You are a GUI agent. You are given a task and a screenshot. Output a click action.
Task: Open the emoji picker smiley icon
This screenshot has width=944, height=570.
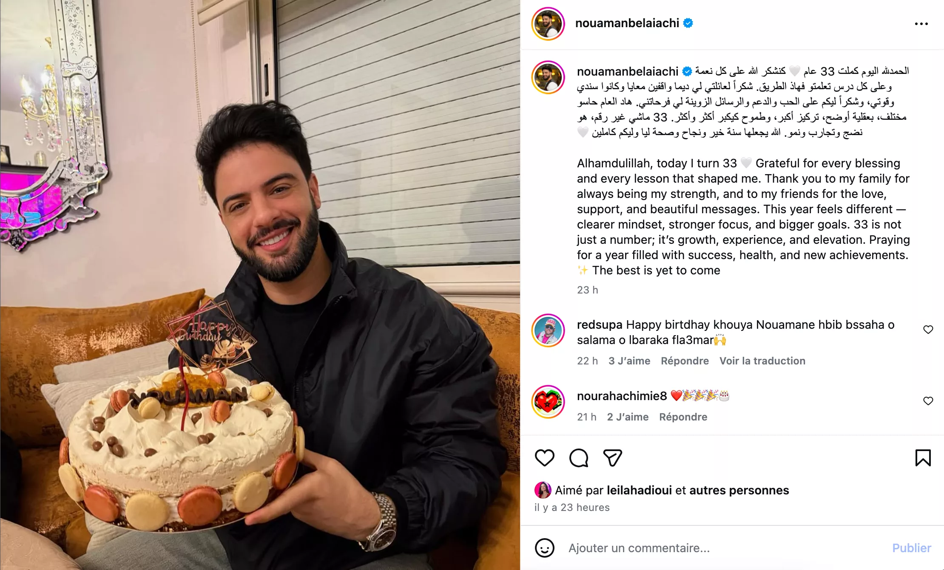point(545,548)
